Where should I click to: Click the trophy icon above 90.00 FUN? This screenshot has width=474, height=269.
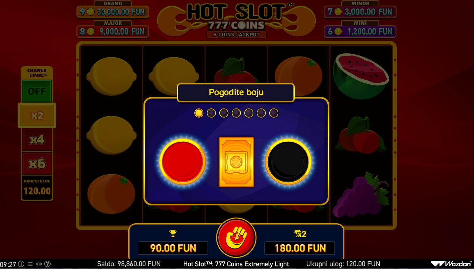click(x=173, y=234)
